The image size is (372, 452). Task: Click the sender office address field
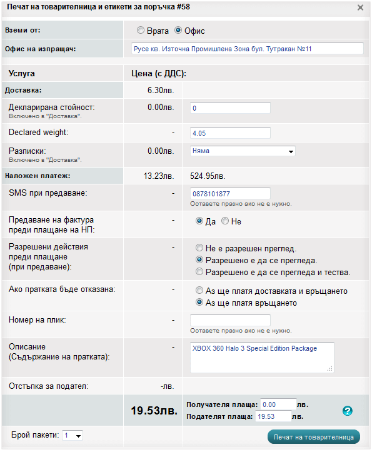(248, 49)
